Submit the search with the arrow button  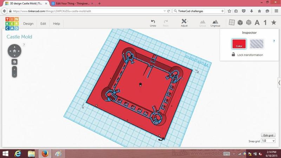(222, 11)
